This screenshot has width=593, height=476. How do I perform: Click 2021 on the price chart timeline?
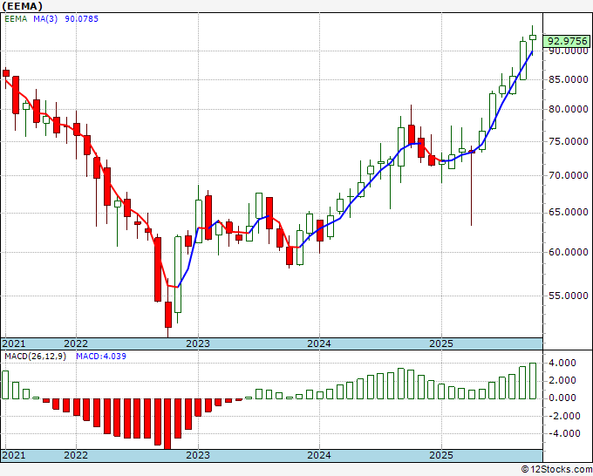click(14, 343)
